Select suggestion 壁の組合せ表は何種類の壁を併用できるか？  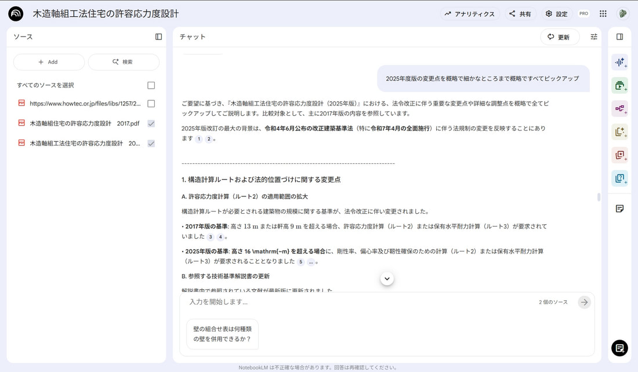pos(223,334)
